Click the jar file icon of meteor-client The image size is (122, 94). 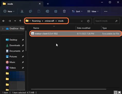pyautogui.click(x=32, y=34)
